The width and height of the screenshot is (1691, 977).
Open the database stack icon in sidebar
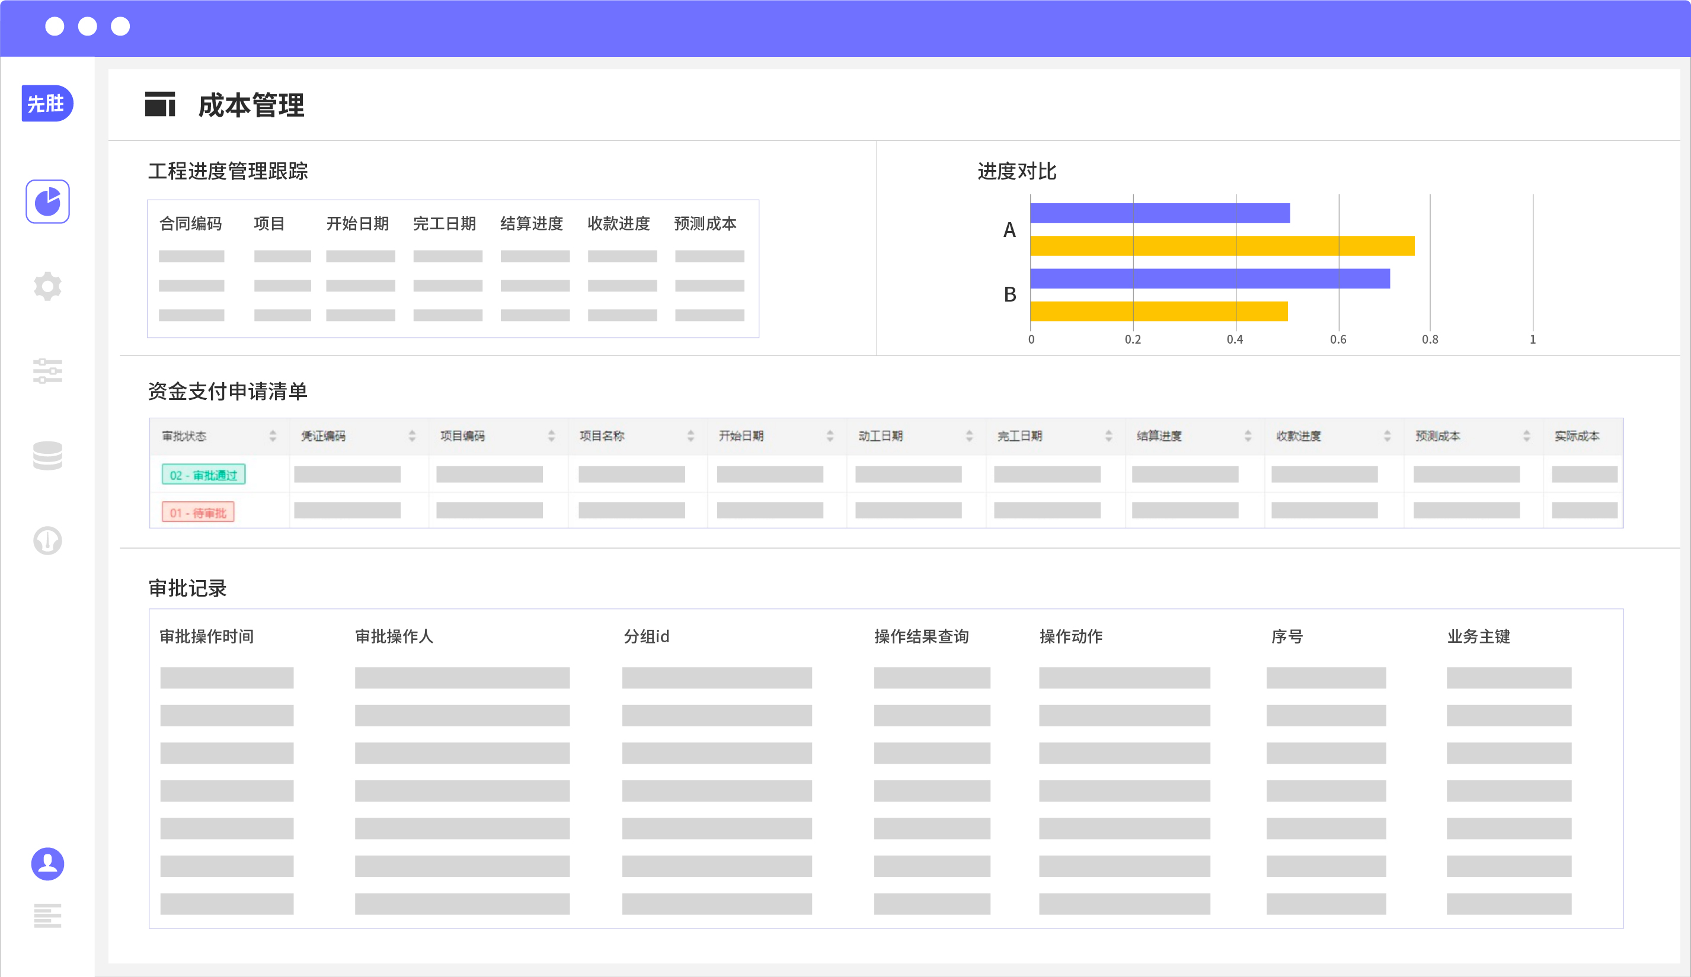point(47,456)
